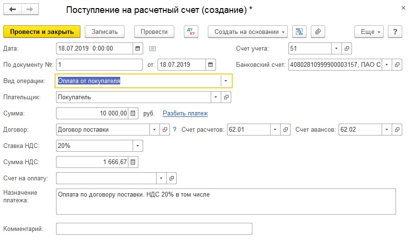Click the Провести и закрыть button
This screenshot has width=408, height=240.
[x=42, y=31]
